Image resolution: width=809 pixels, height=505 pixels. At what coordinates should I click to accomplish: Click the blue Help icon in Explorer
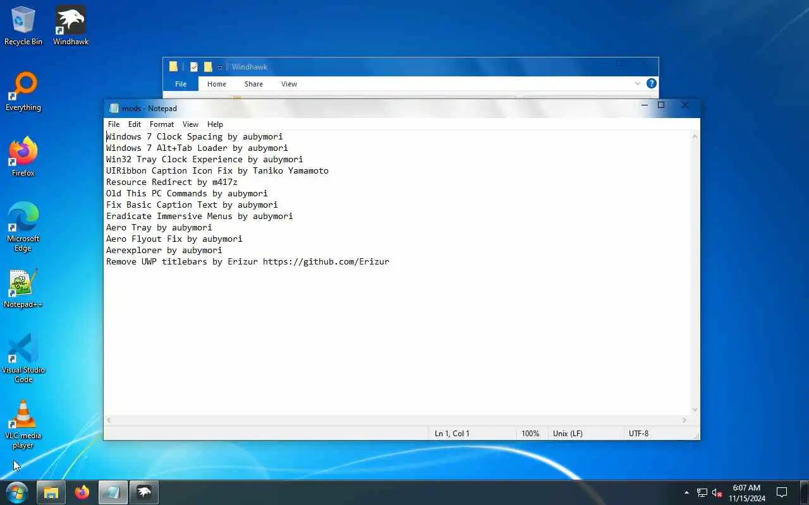(652, 83)
